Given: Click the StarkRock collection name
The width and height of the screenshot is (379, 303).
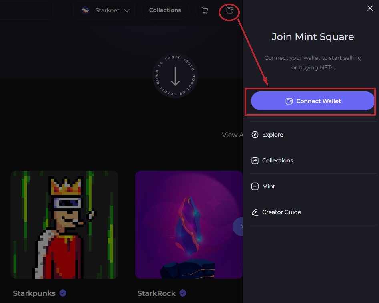Looking at the screenshot, I should click(156, 293).
